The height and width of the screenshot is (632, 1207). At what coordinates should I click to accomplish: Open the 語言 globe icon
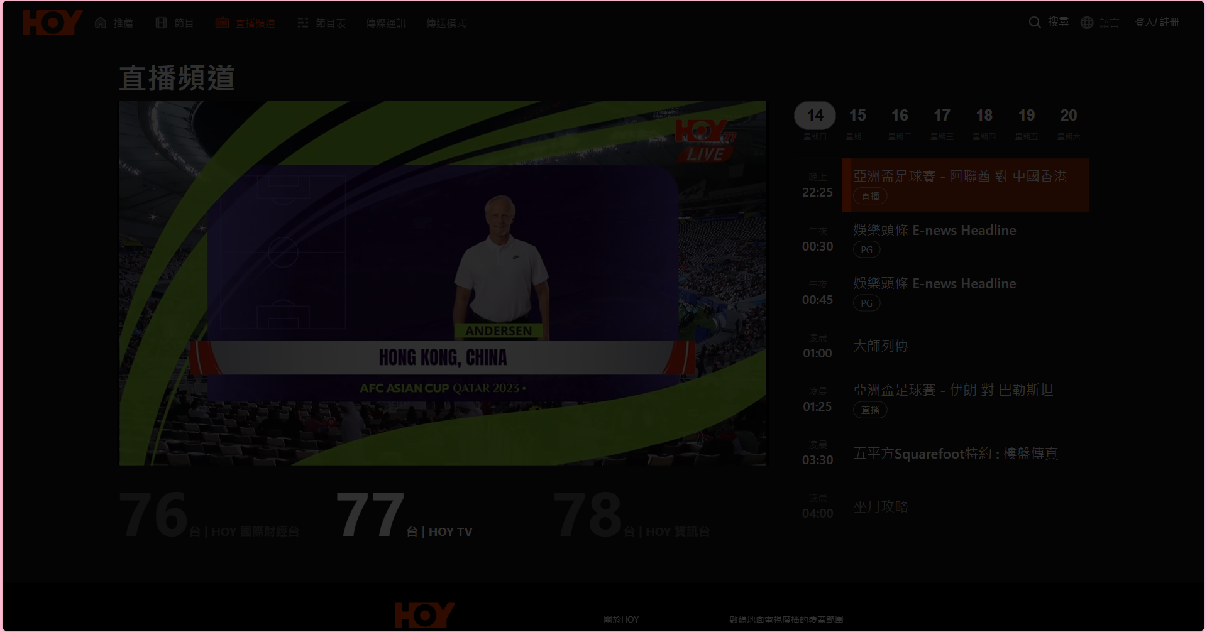(1087, 23)
